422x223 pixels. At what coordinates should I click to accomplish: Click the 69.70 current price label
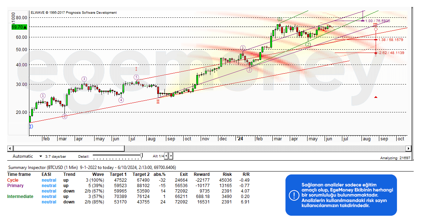point(18,27)
